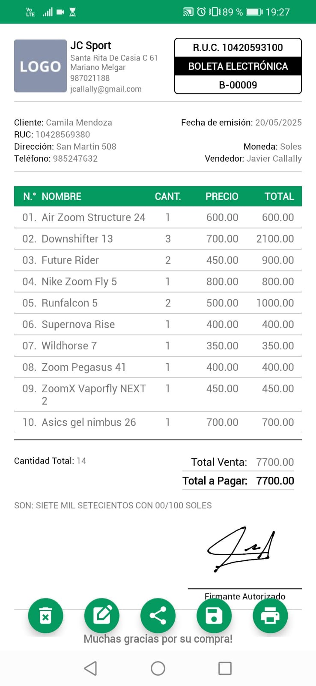Tap the BOLETA ELECTRÓNICA header label
This screenshot has height=686, width=316.
point(238,66)
